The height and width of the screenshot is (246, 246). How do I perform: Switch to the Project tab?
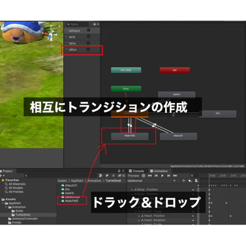pyautogui.click(x=7, y=171)
